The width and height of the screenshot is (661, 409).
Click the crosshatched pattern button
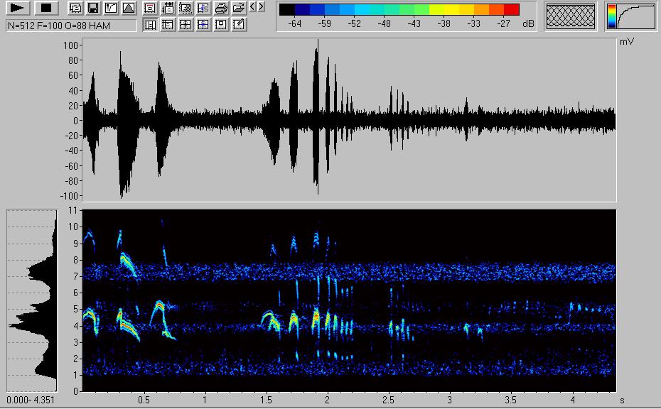pyautogui.click(x=570, y=16)
